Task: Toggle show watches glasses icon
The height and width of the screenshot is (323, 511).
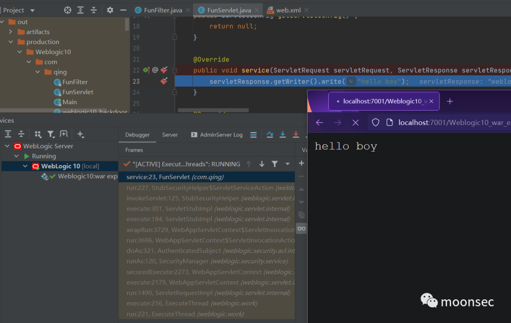Action: click(x=301, y=228)
